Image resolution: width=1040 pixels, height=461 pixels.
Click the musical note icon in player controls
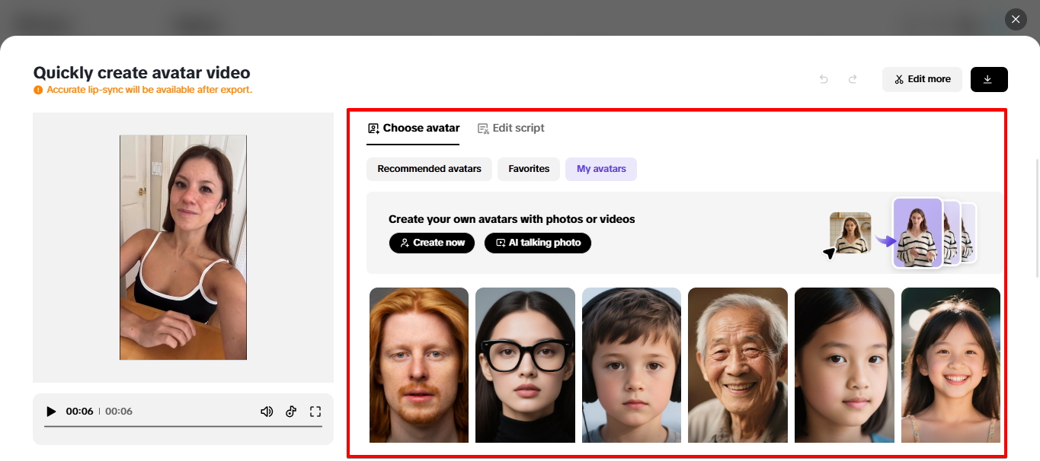290,411
